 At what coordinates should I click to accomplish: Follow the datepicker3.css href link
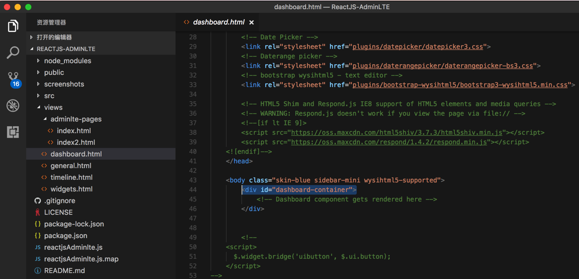(417, 47)
